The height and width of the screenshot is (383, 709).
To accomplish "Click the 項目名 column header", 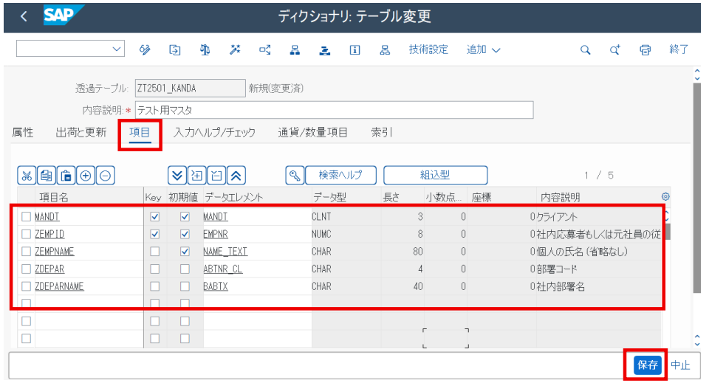I will [x=54, y=197].
